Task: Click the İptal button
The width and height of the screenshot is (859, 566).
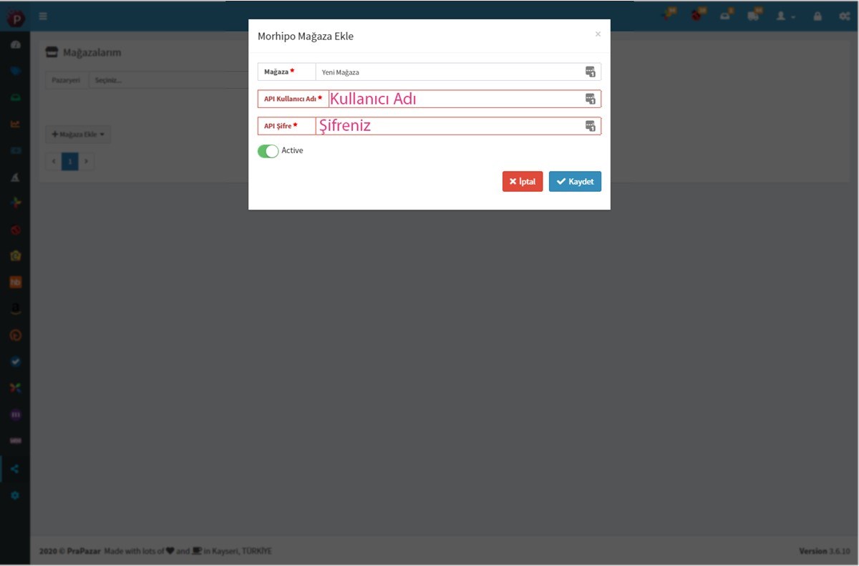Action: [x=523, y=182]
